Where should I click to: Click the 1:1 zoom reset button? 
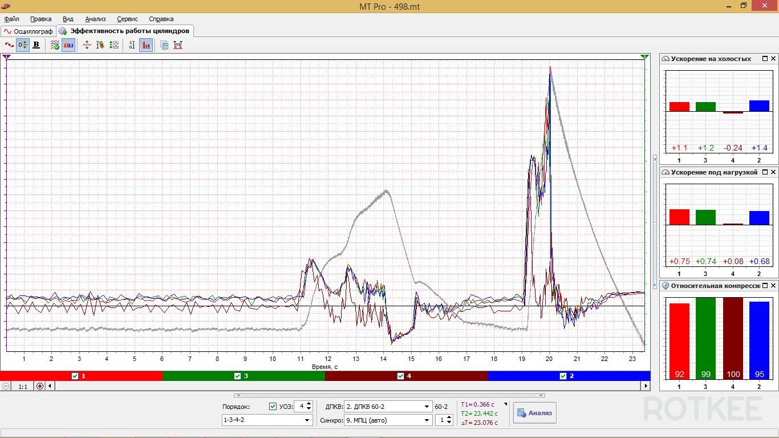pos(23,386)
